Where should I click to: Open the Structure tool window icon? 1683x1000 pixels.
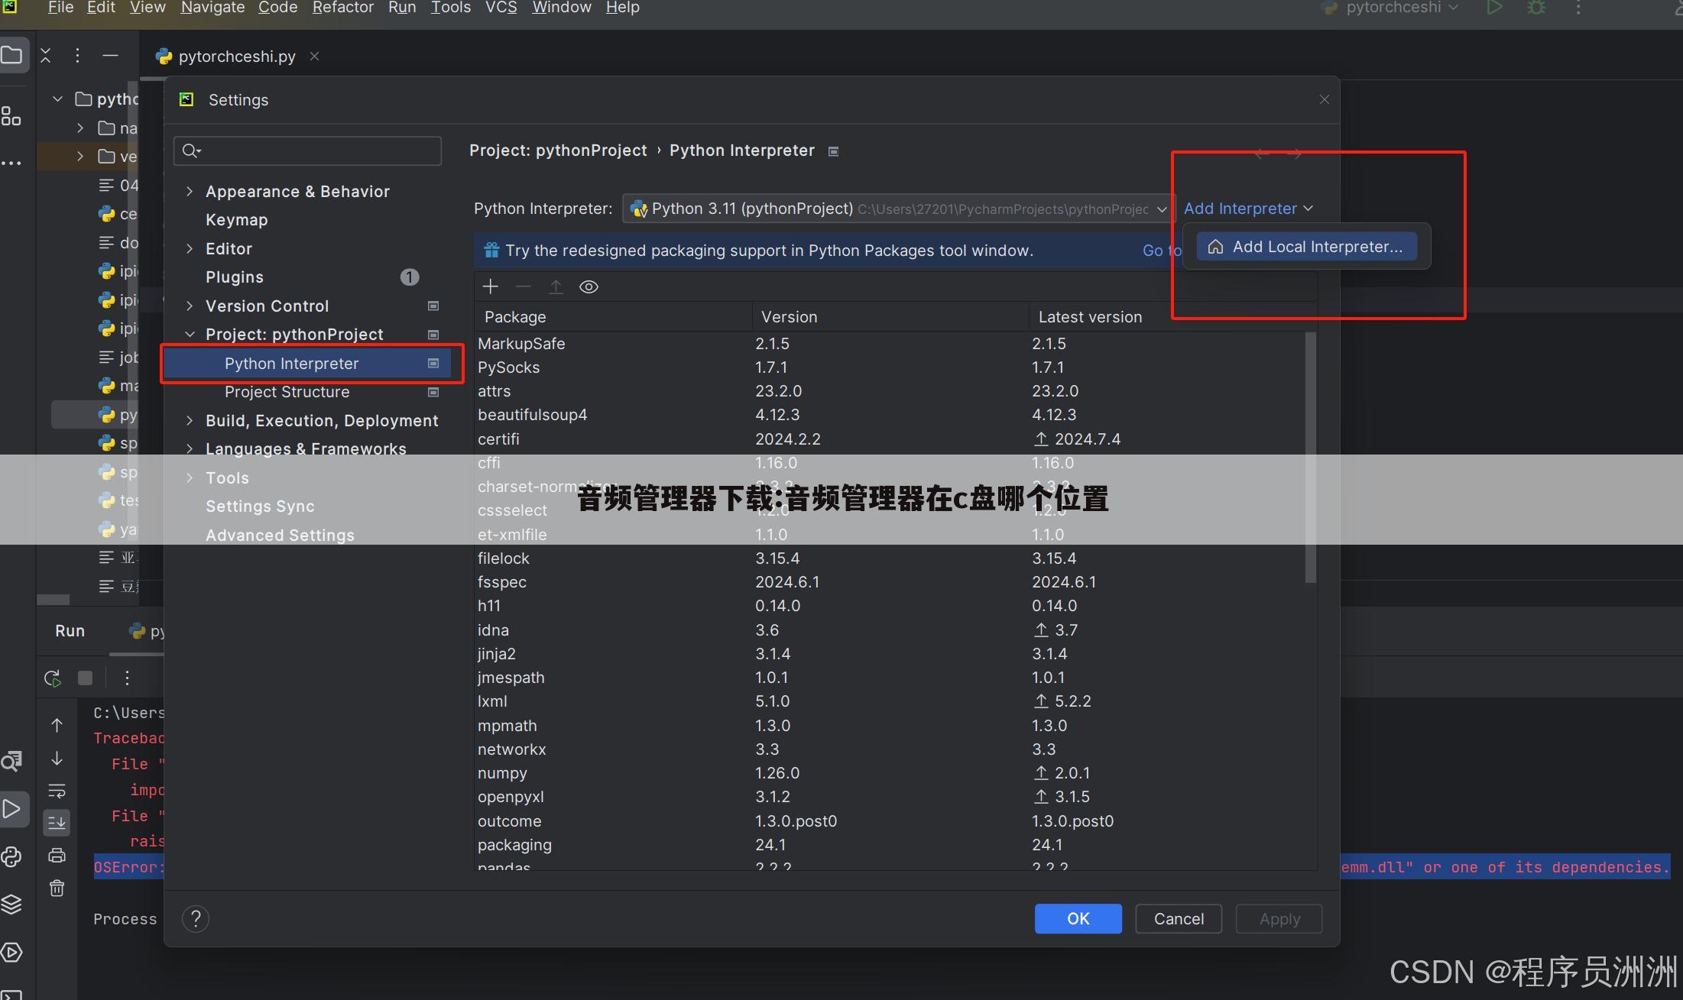(x=11, y=116)
